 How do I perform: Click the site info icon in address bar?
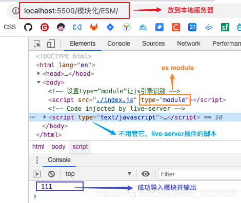click(x=15, y=11)
